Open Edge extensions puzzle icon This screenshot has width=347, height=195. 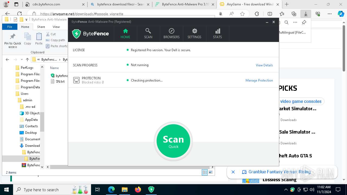pyautogui.click(x=257, y=14)
